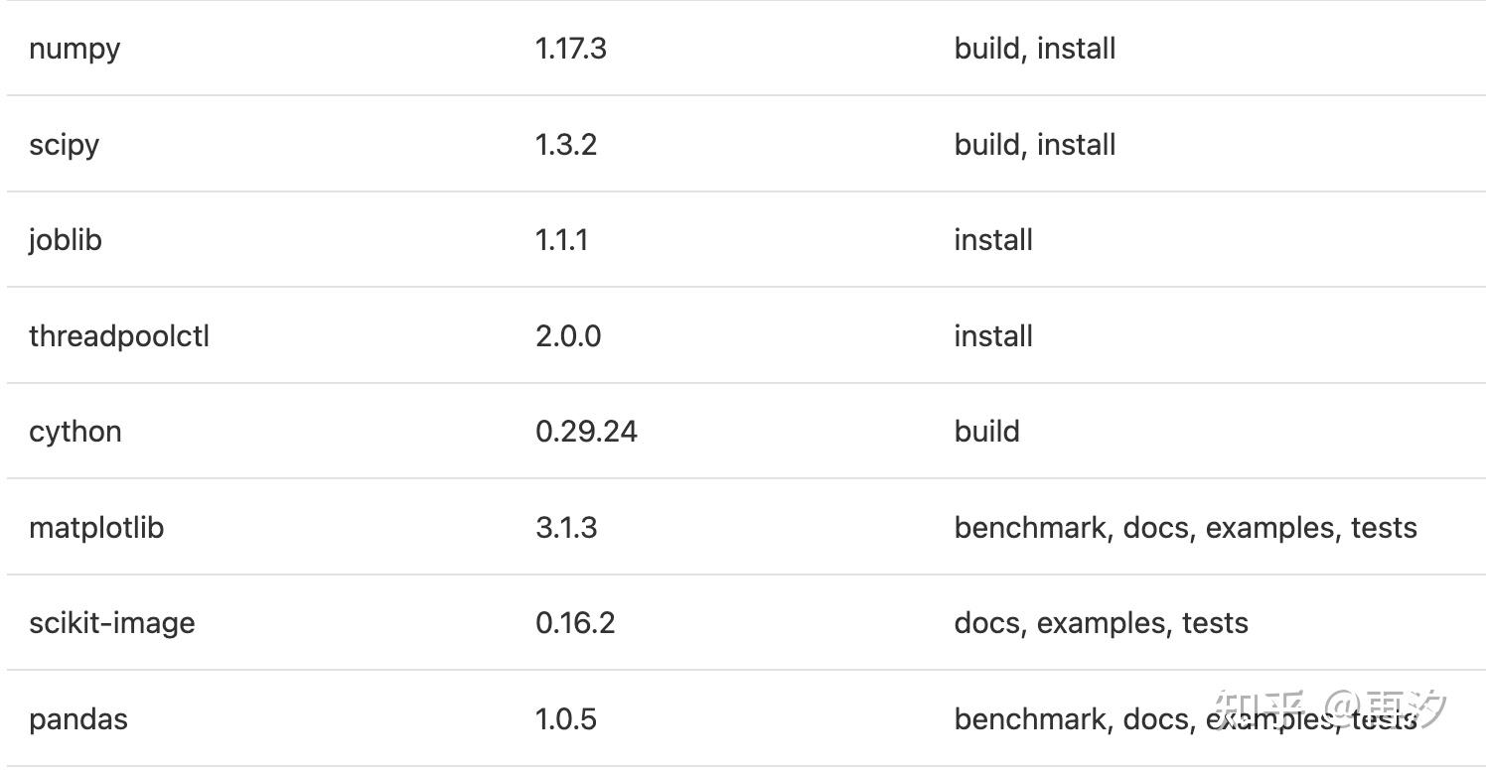Click the cython package name

(75, 432)
